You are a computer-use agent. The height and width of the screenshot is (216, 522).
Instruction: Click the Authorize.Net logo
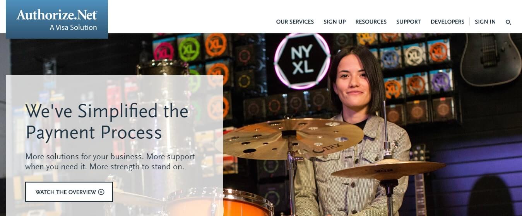click(x=57, y=19)
